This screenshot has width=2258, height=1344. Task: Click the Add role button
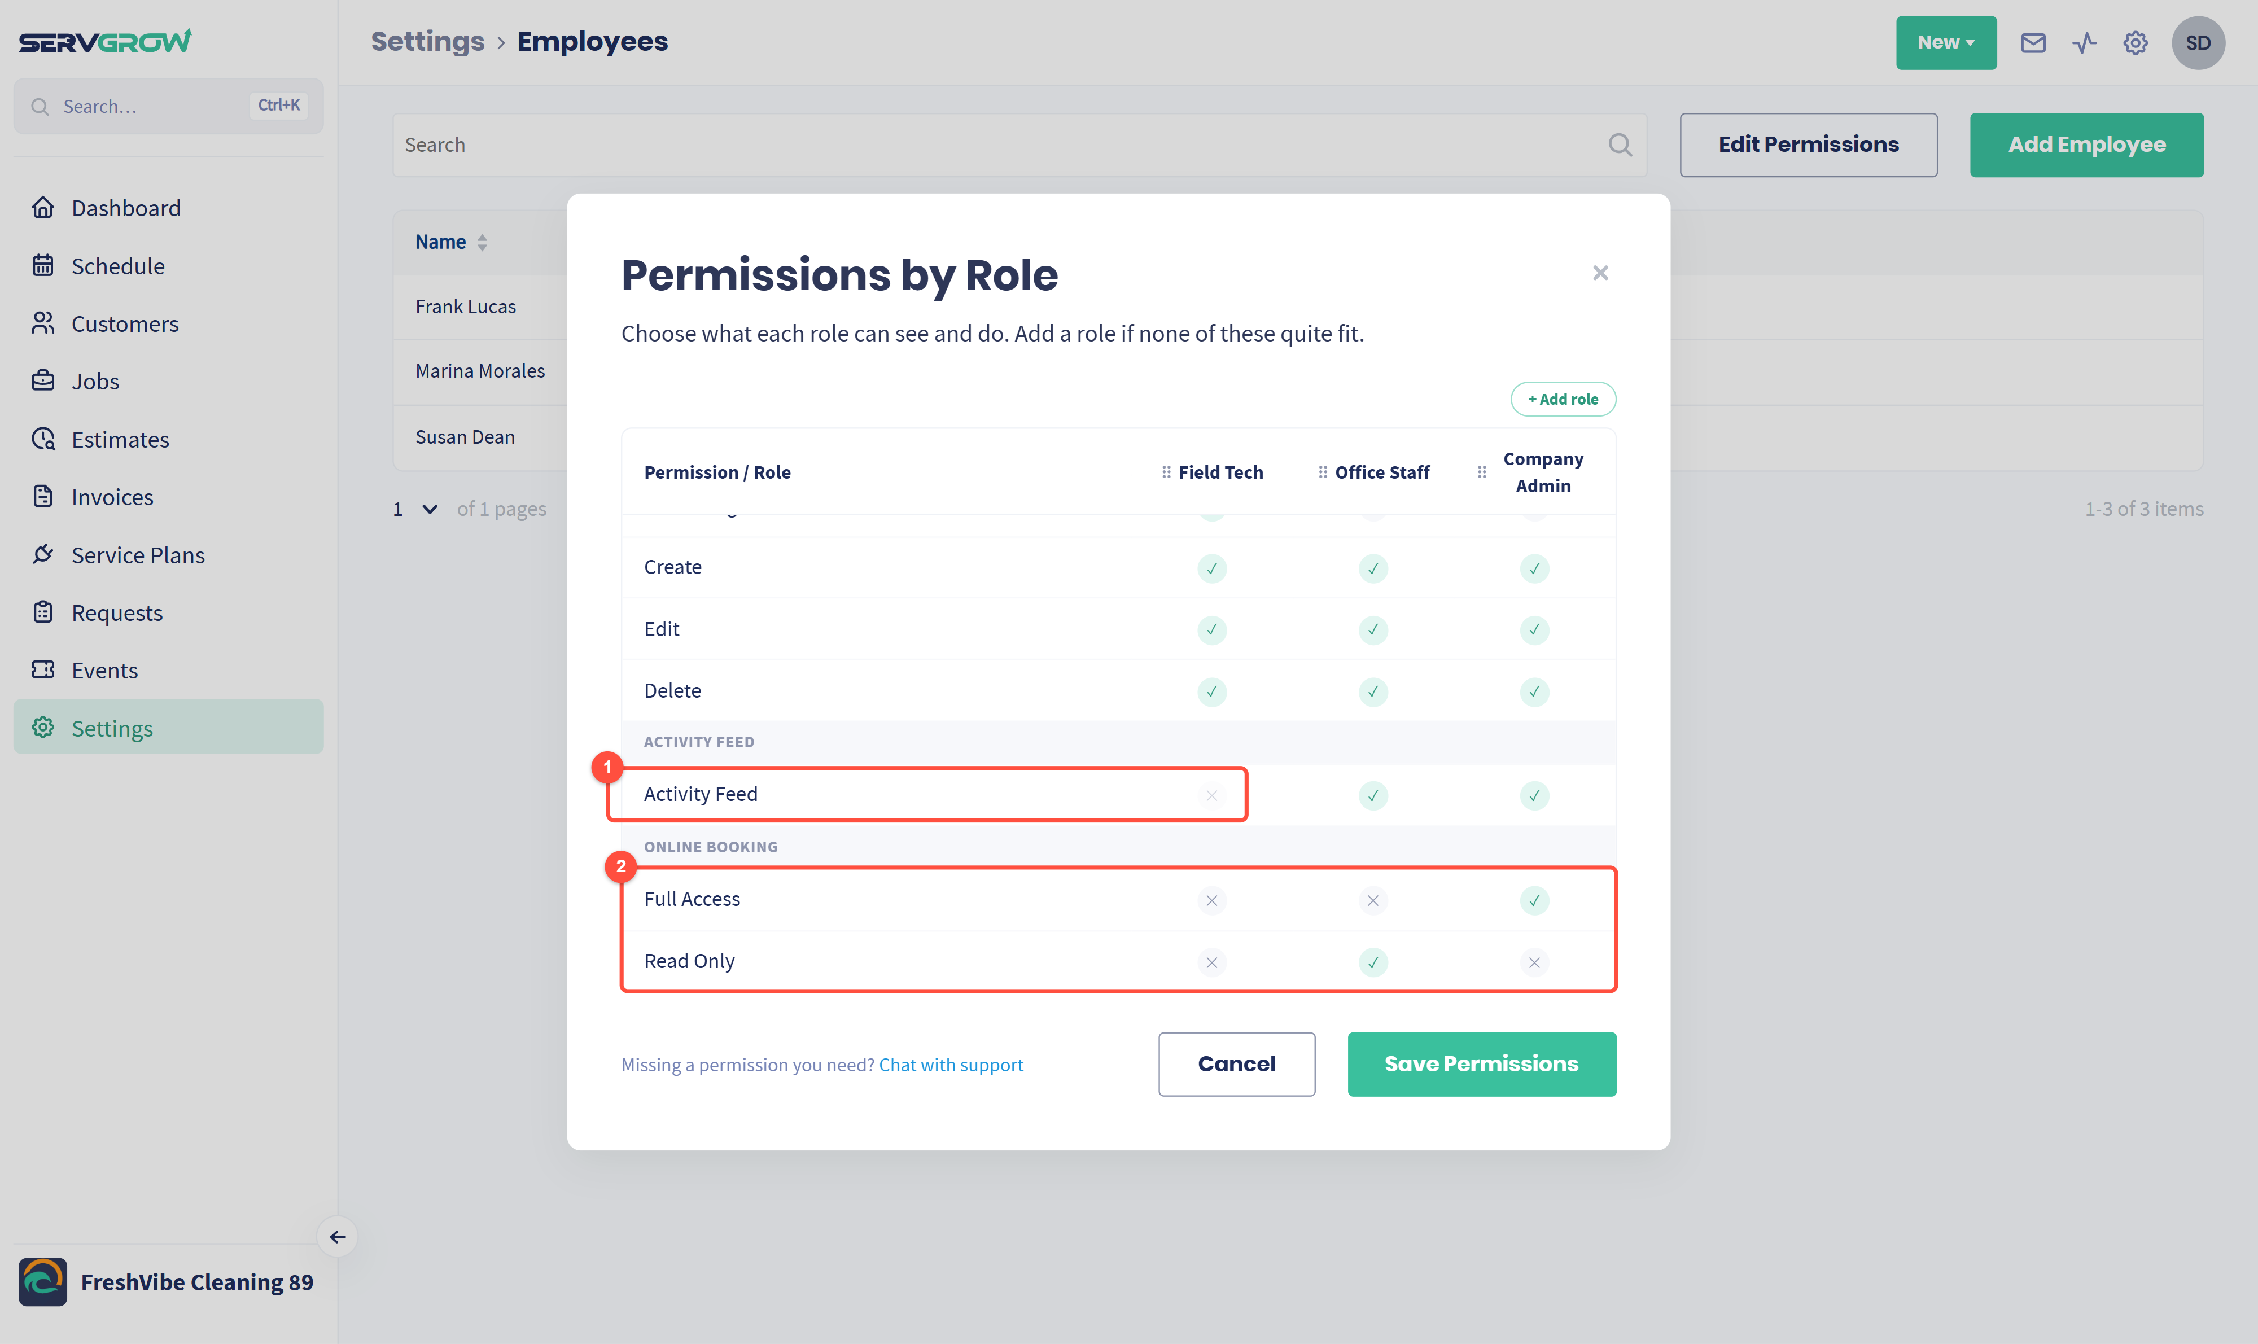click(1563, 400)
